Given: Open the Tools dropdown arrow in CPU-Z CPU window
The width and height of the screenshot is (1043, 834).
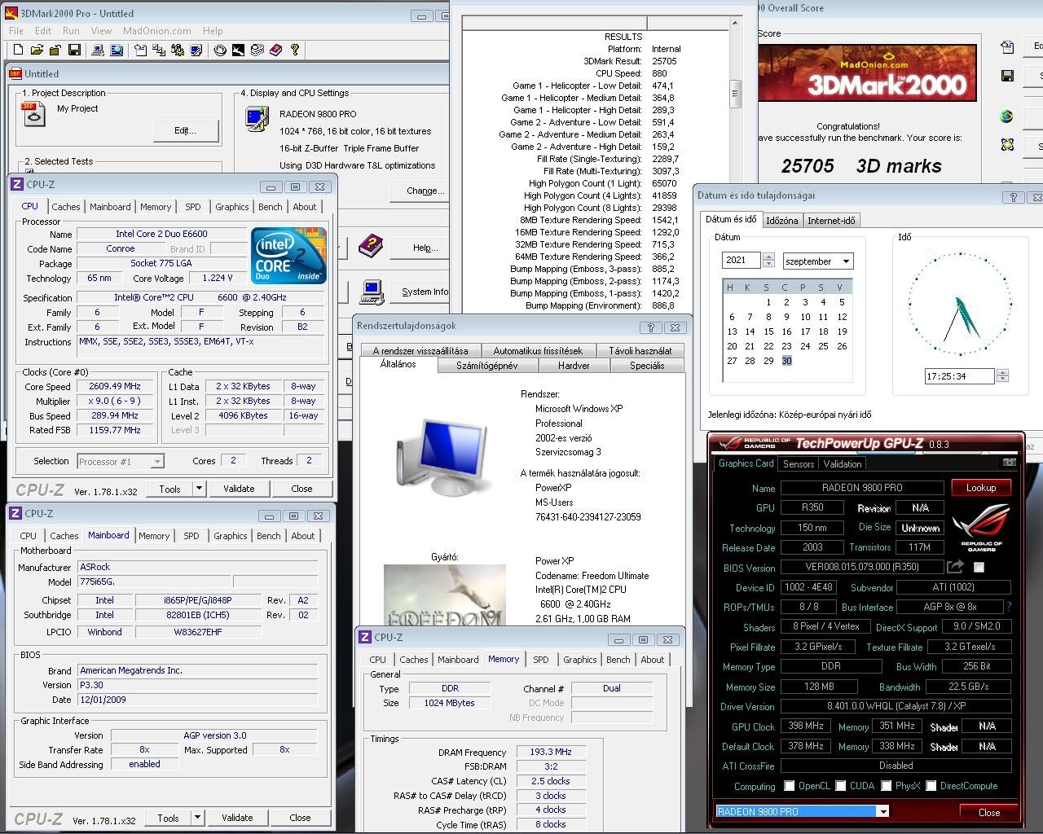Looking at the screenshot, I should (x=199, y=488).
